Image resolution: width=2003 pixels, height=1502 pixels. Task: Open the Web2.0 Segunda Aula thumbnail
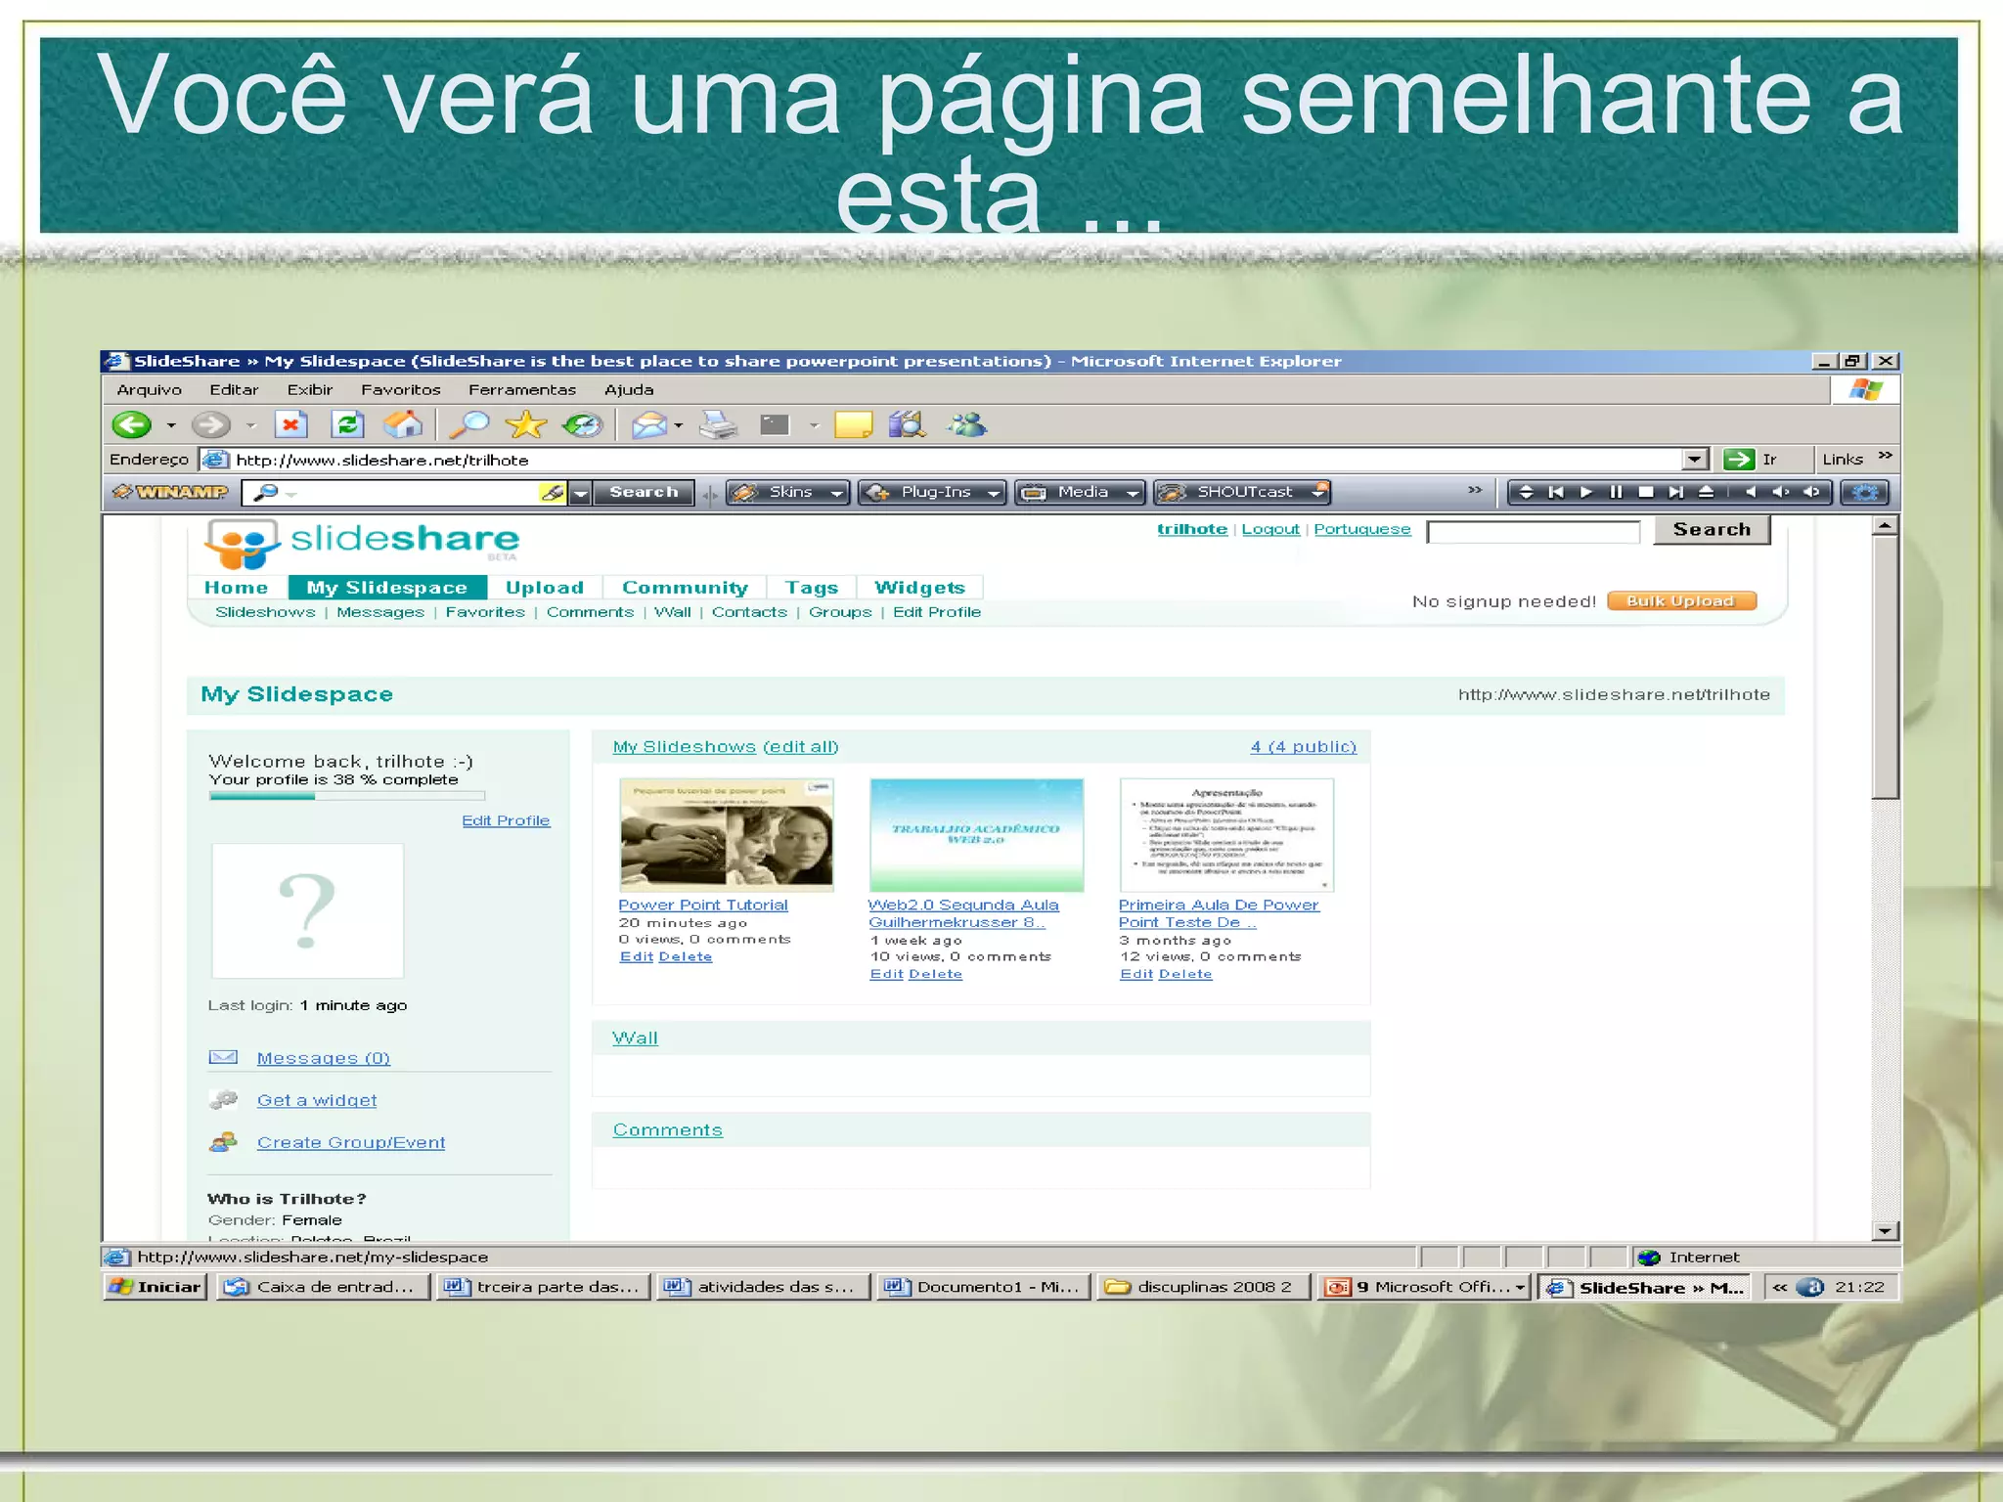click(x=976, y=834)
